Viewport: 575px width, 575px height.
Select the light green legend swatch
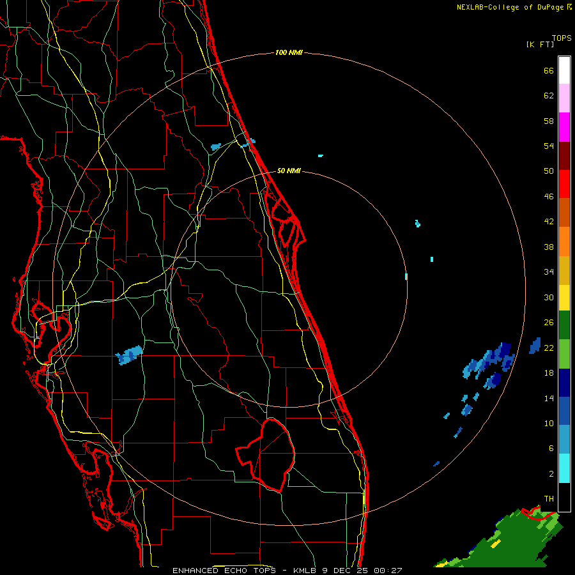click(564, 354)
